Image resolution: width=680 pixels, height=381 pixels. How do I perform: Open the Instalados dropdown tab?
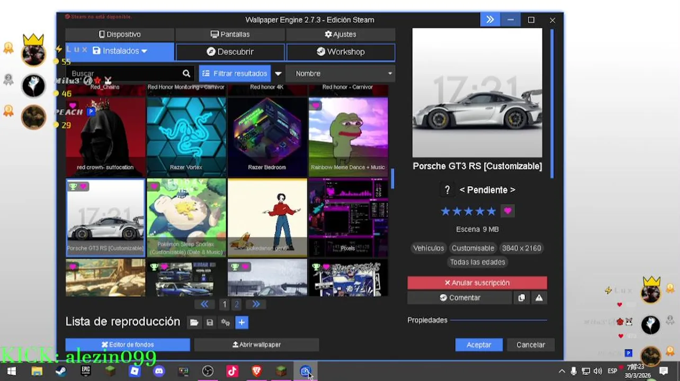point(120,51)
